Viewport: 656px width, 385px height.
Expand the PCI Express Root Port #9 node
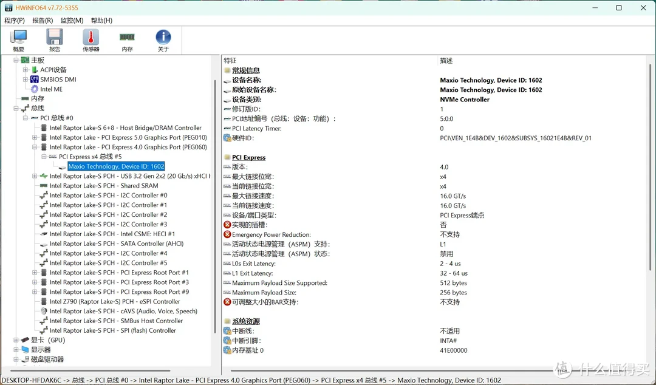click(35, 291)
